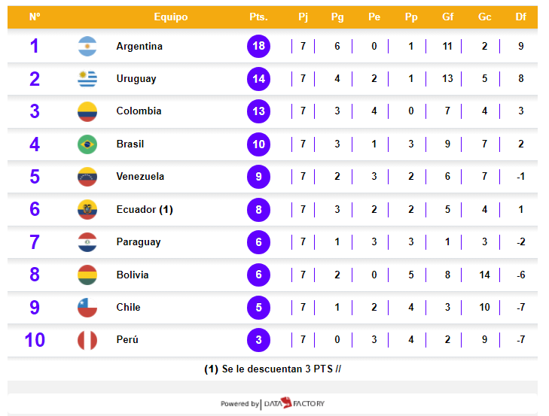Click the Pts. column header
The width and height of the screenshot is (549, 416).
(258, 17)
